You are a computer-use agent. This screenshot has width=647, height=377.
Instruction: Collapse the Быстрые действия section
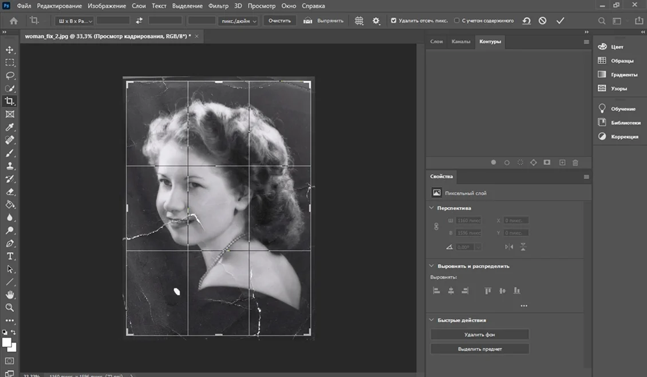point(431,320)
